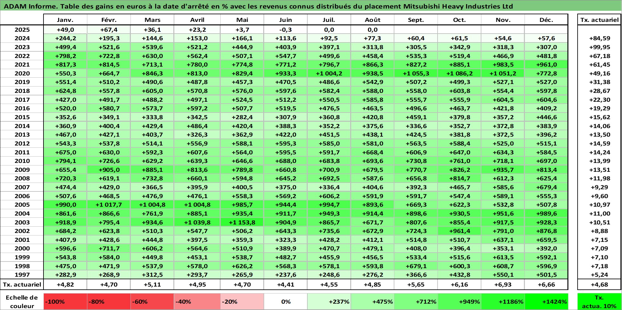This screenshot has width=622, height=310.
Task: Select cell +990,0 in 2005 row
Action: pos(65,205)
